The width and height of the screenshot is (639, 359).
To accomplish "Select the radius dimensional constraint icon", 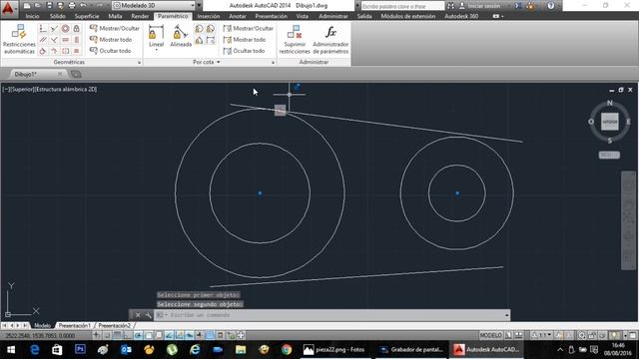I will click(x=199, y=29).
